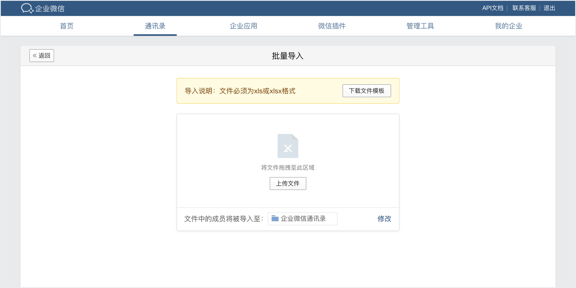The image size is (576, 288).
Task: Click the 上传文件 button
Action: point(288,183)
